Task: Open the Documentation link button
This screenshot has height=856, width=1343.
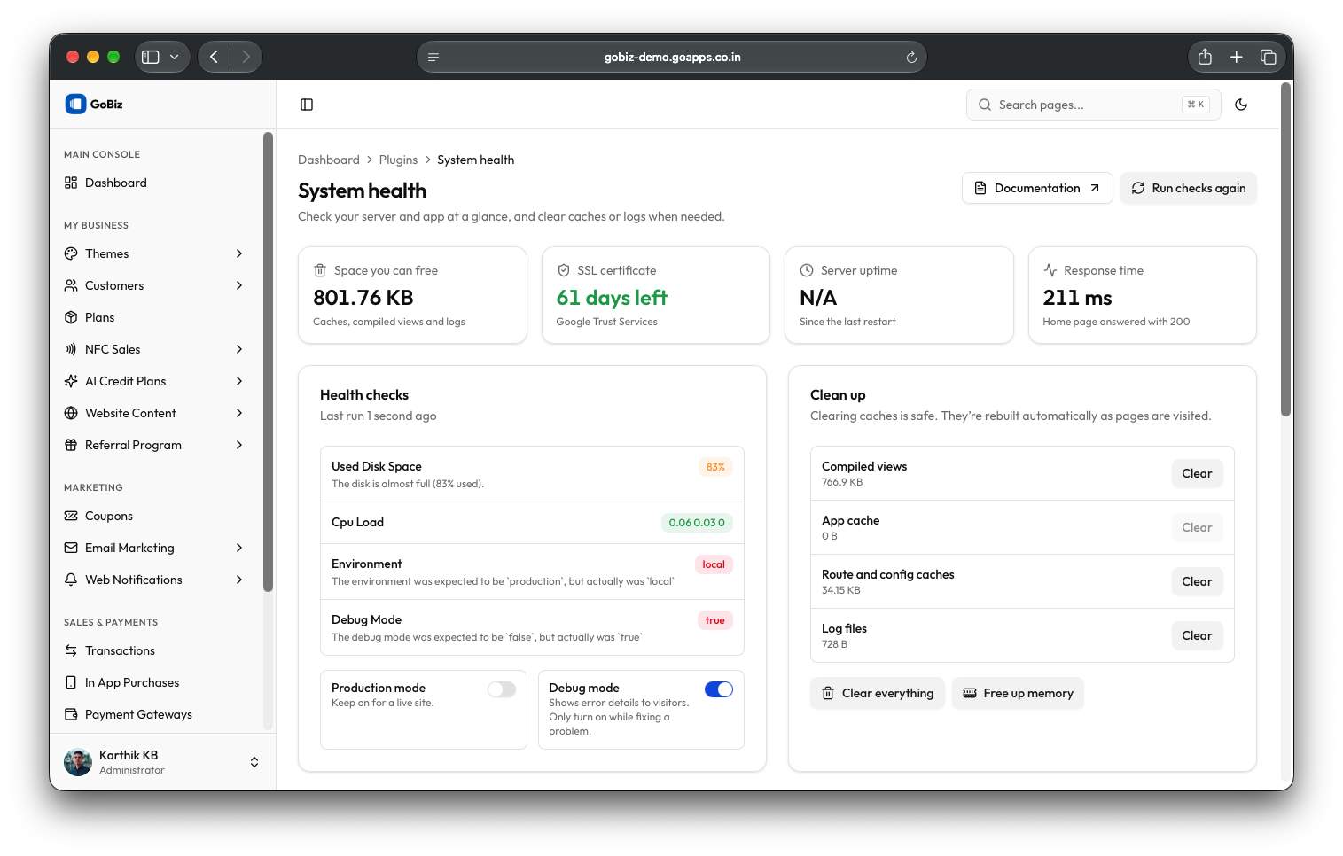Action: (1037, 188)
